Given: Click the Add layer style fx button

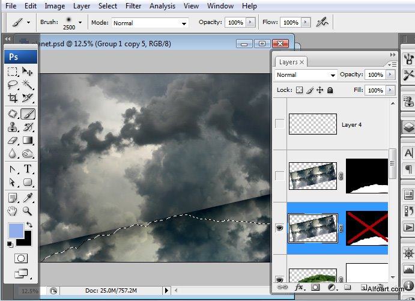Looking at the screenshot, I should (x=298, y=288).
